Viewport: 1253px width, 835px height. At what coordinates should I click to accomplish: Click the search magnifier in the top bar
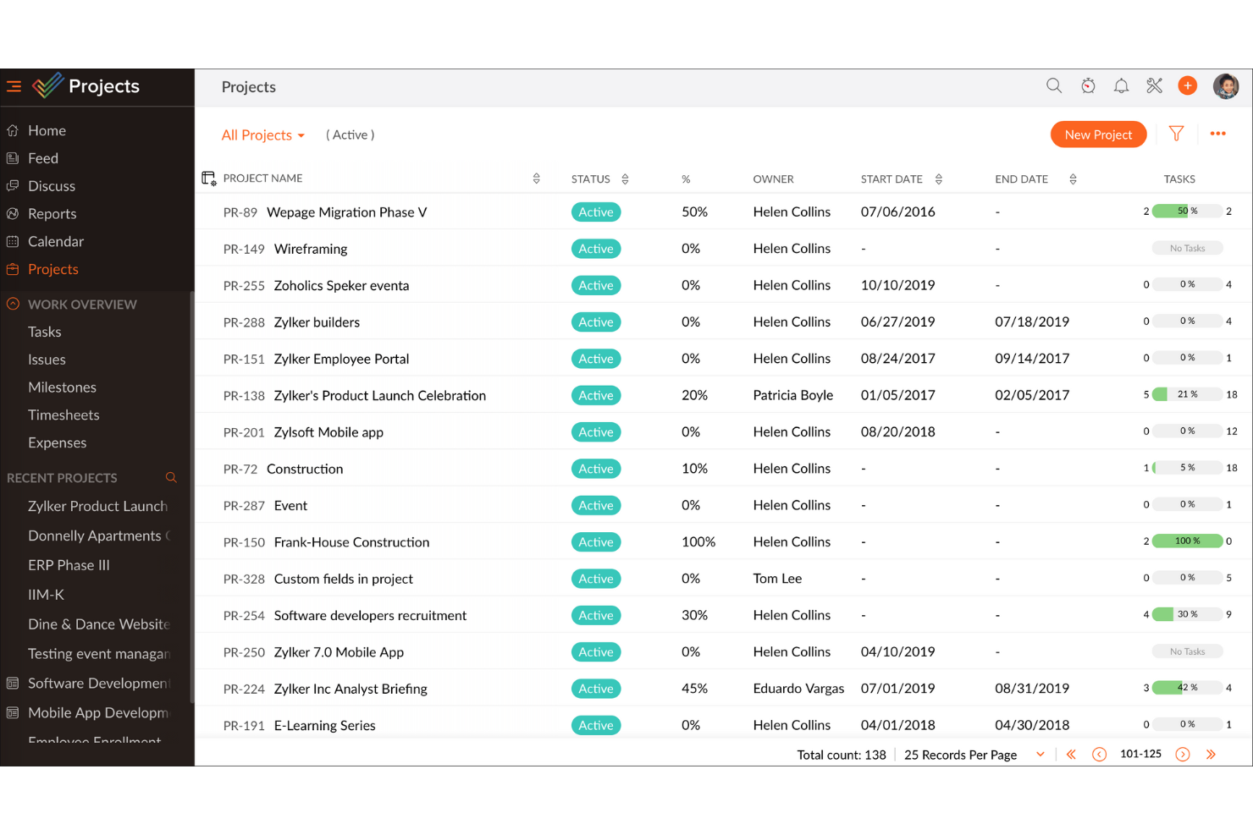tap(1054, 85)
